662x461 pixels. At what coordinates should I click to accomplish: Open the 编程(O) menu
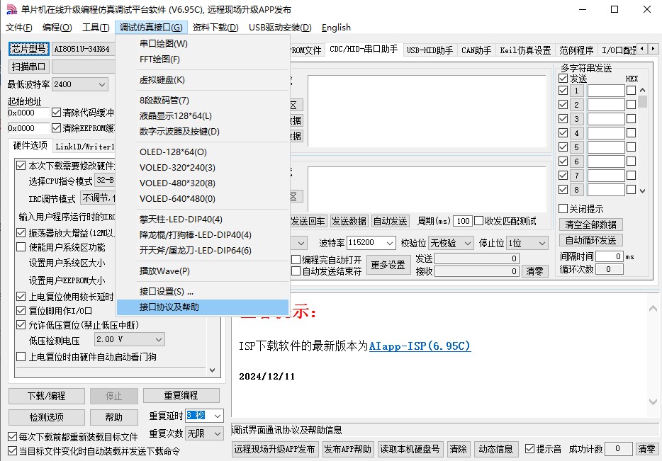[57, 28]
